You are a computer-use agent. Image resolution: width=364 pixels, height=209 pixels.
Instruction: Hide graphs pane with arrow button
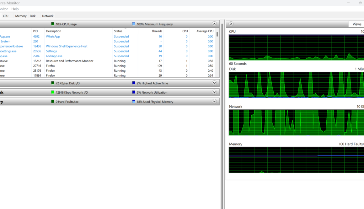(231, 24)
